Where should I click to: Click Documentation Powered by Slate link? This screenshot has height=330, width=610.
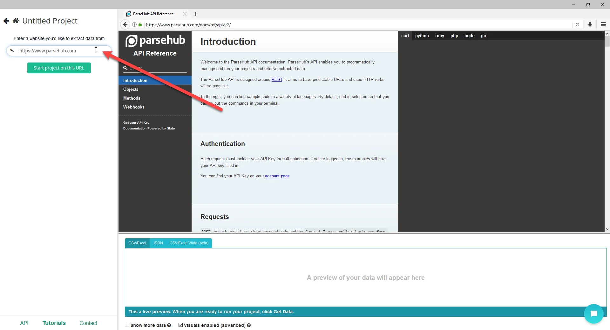coord(149,129)
